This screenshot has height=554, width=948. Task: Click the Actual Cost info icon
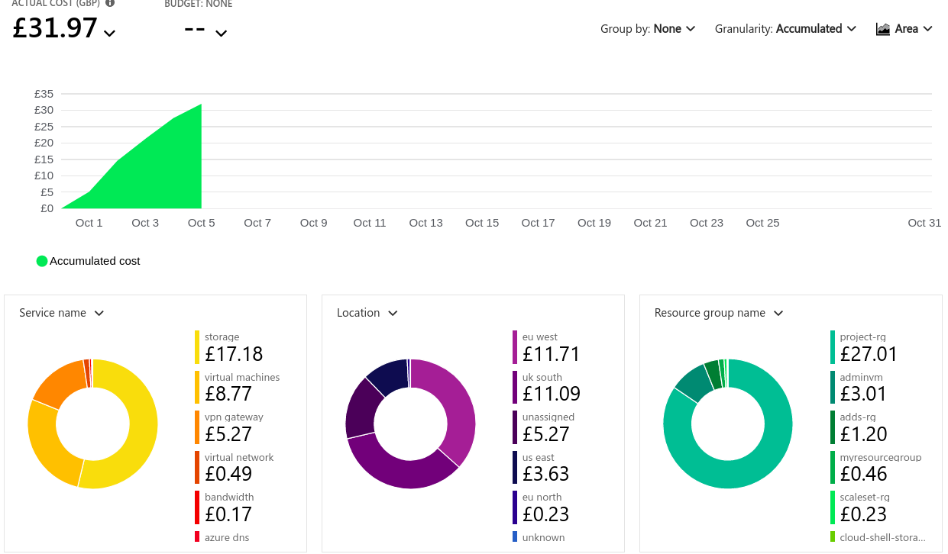(110, 3)
